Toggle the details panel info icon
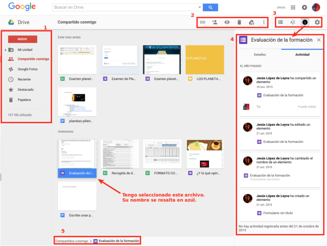The image size is (327, 246). click(305, 22)
